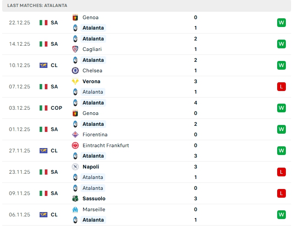Click the L badge for Sassuolo match
The width and height of the screenshot is (295, 226).
pyautogui.click(x=281, y=193)
